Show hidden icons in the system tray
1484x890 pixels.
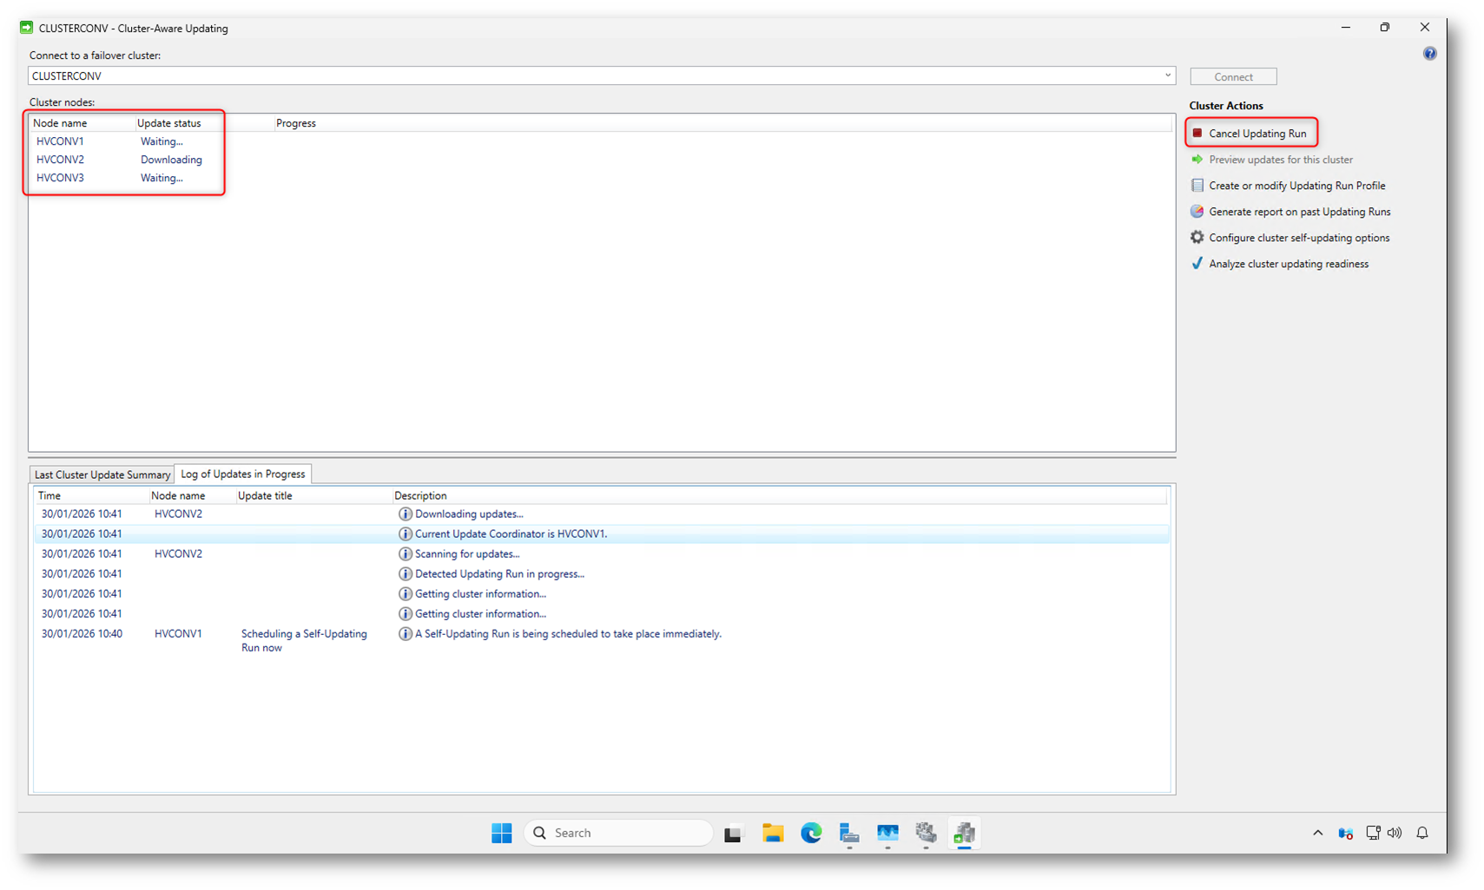point(1317,833)
